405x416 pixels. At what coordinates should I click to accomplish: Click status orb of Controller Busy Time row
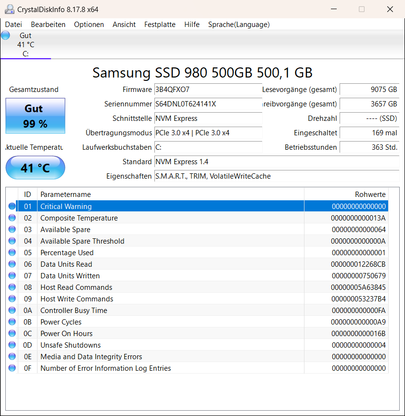tap(12, 310)
